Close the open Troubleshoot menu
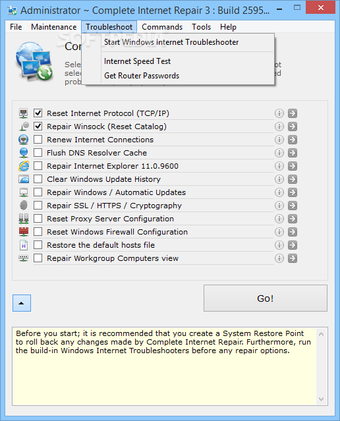Viewport: 340px width, 421px height. 109,27
